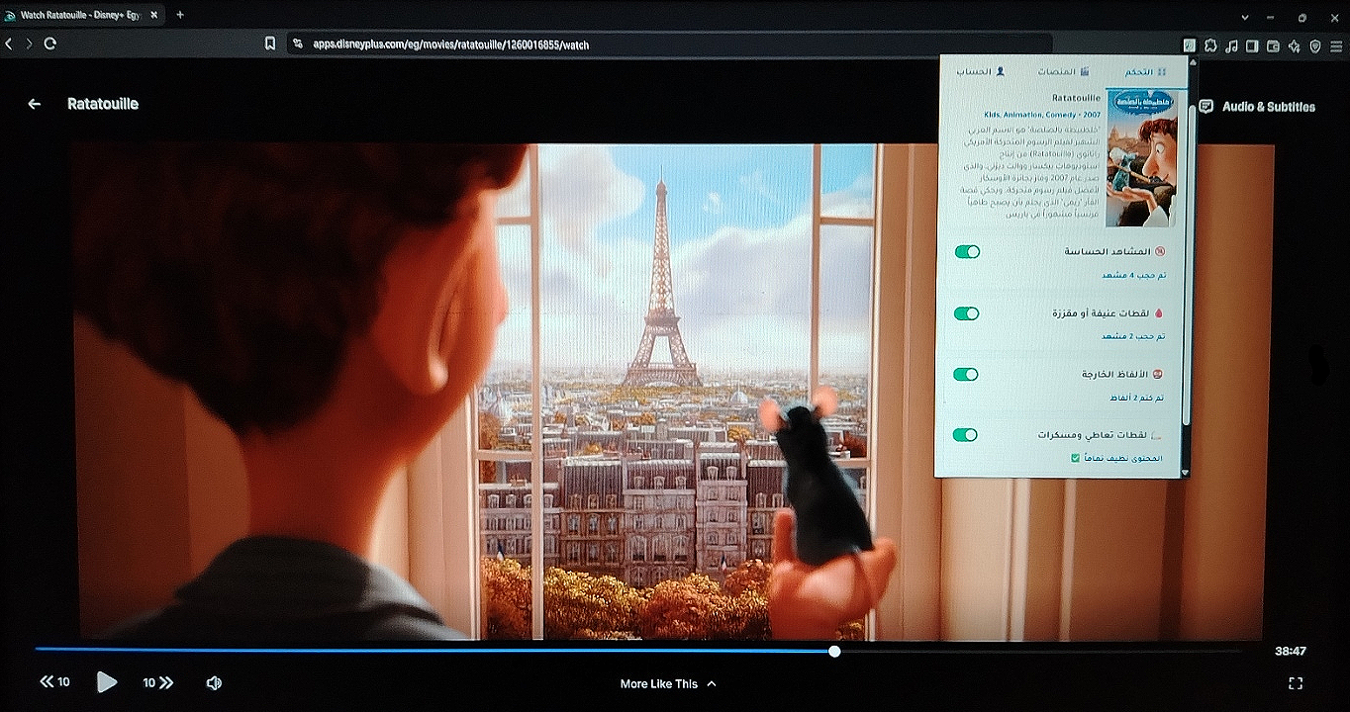Click the Kids, Animation, Comedy genre line
The height and width of the screenshot is (712, 1350).
(x=1042, y=115)
